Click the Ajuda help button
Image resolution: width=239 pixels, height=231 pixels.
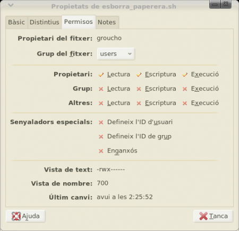pyautogui.click(x=25, y=216)
